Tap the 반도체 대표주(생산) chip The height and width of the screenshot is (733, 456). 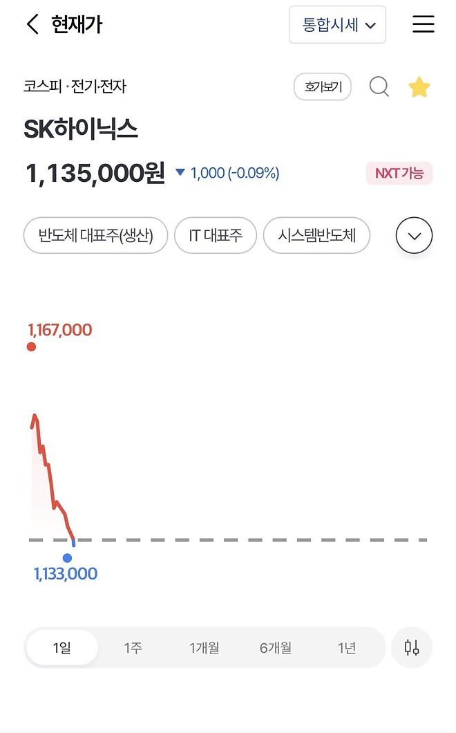(95, 235)
